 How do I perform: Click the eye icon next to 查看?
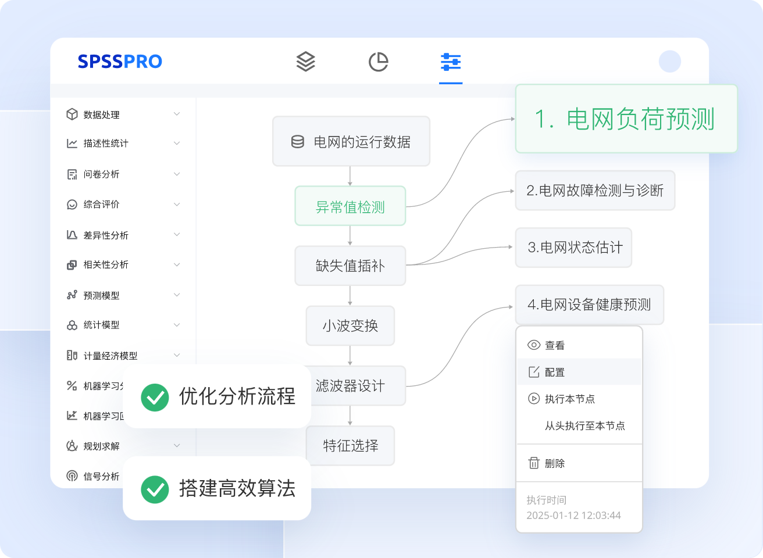click(534, 345)
